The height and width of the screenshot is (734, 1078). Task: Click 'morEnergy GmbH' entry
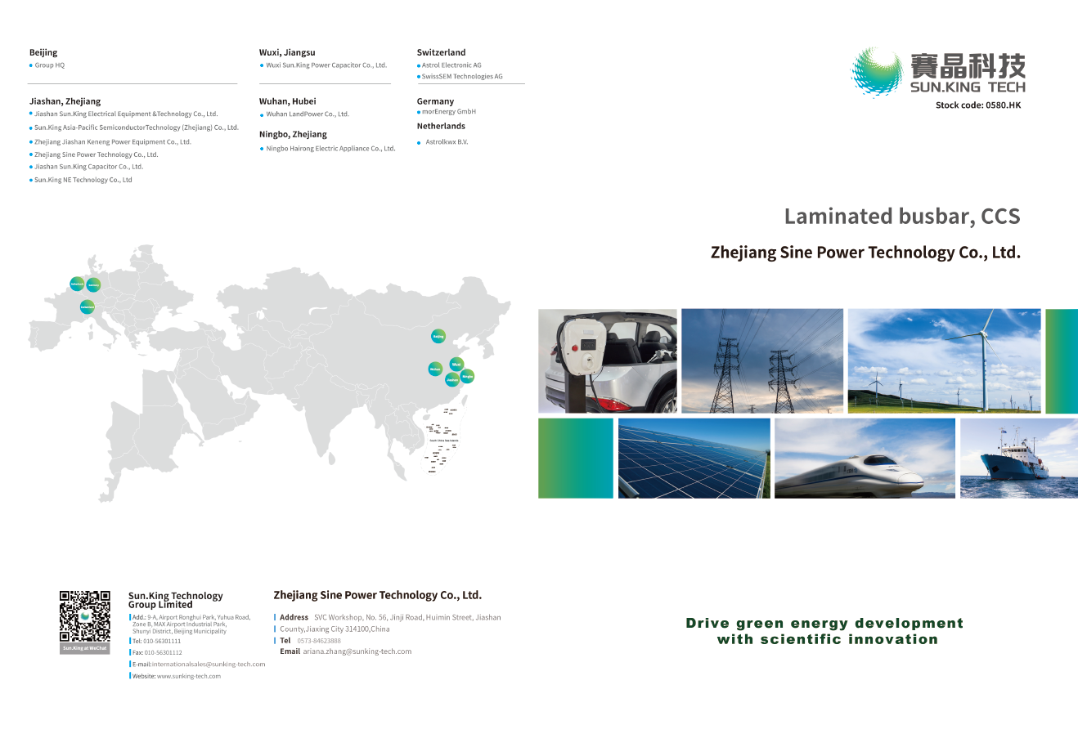click(x=449, y=112)
